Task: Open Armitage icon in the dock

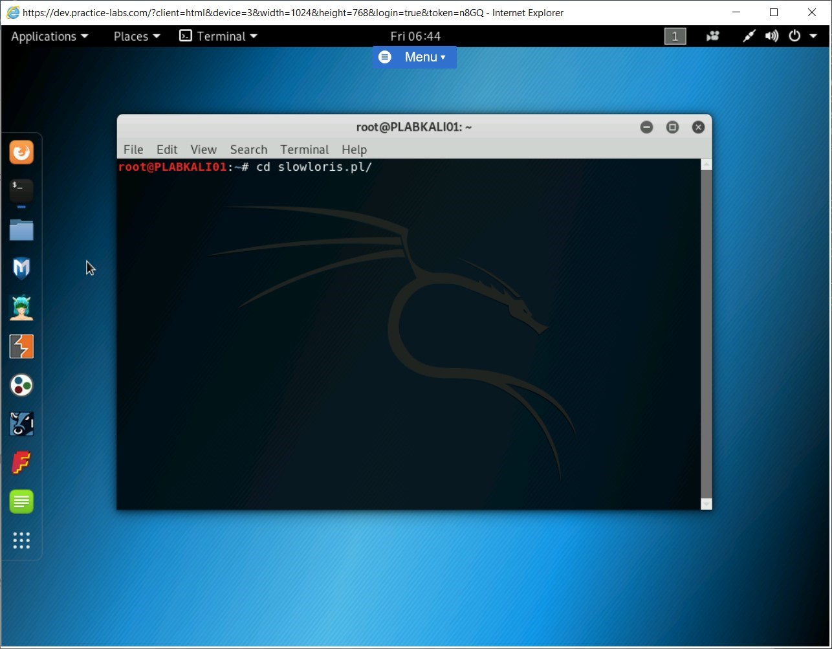Action: 21,307
